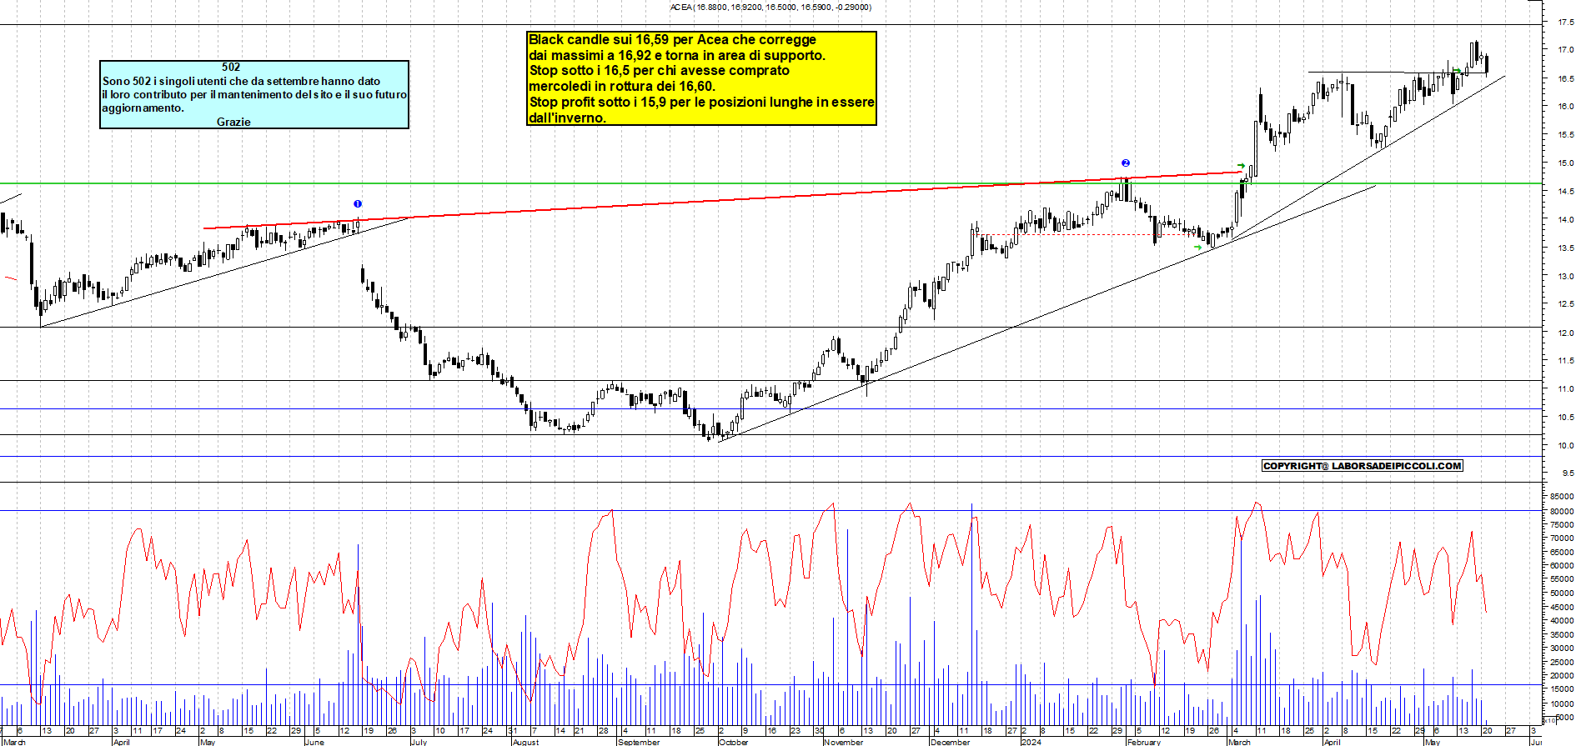Image resolution: width=1576 pixels, height=746 pixels.
Task: Click the 20000 volume axis label
Action: [x=1562, y=675]
